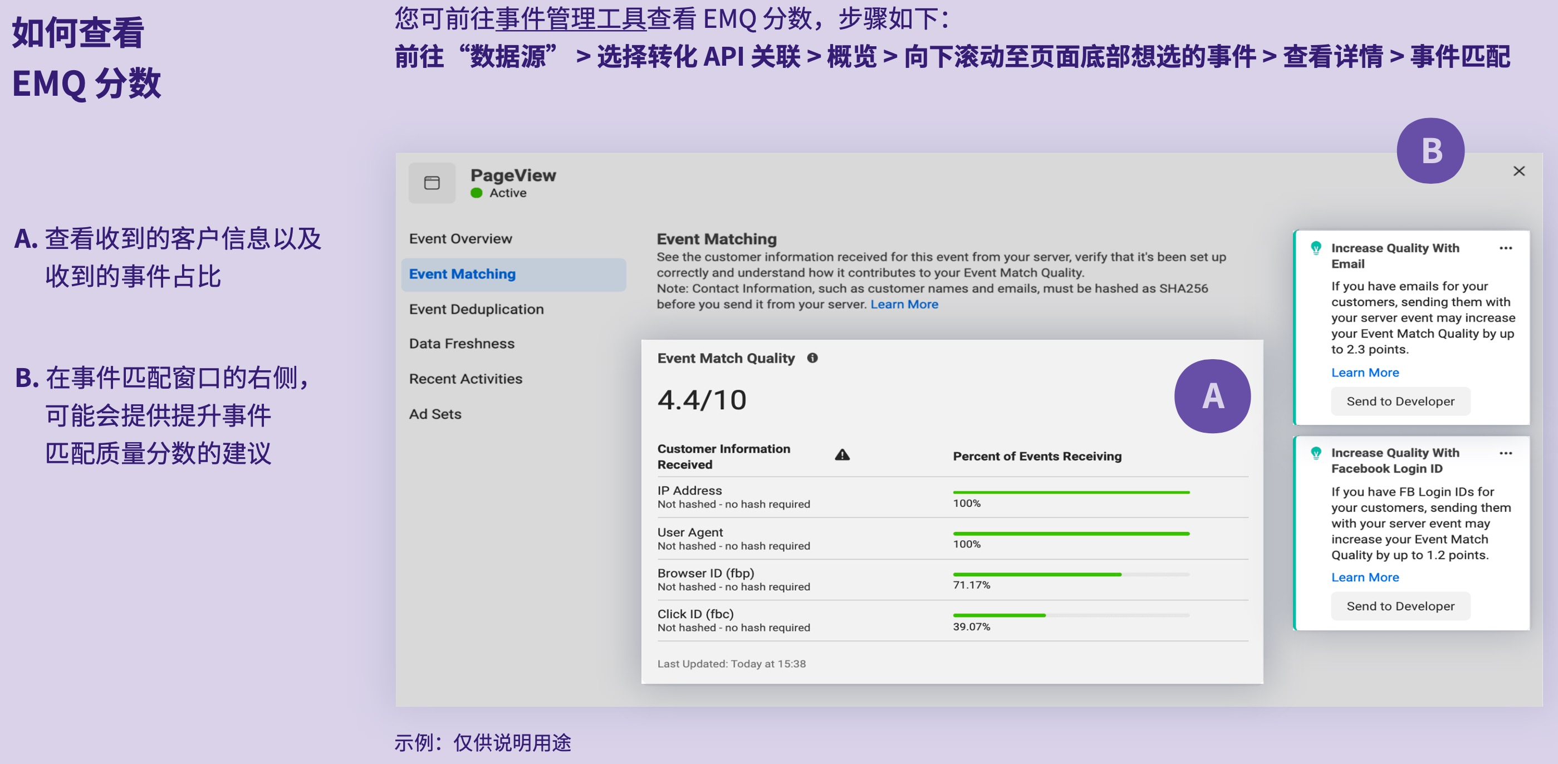The image size is (1558, 764).
Task: Click the 71.17% percentage value
Action: click(971, 585)
